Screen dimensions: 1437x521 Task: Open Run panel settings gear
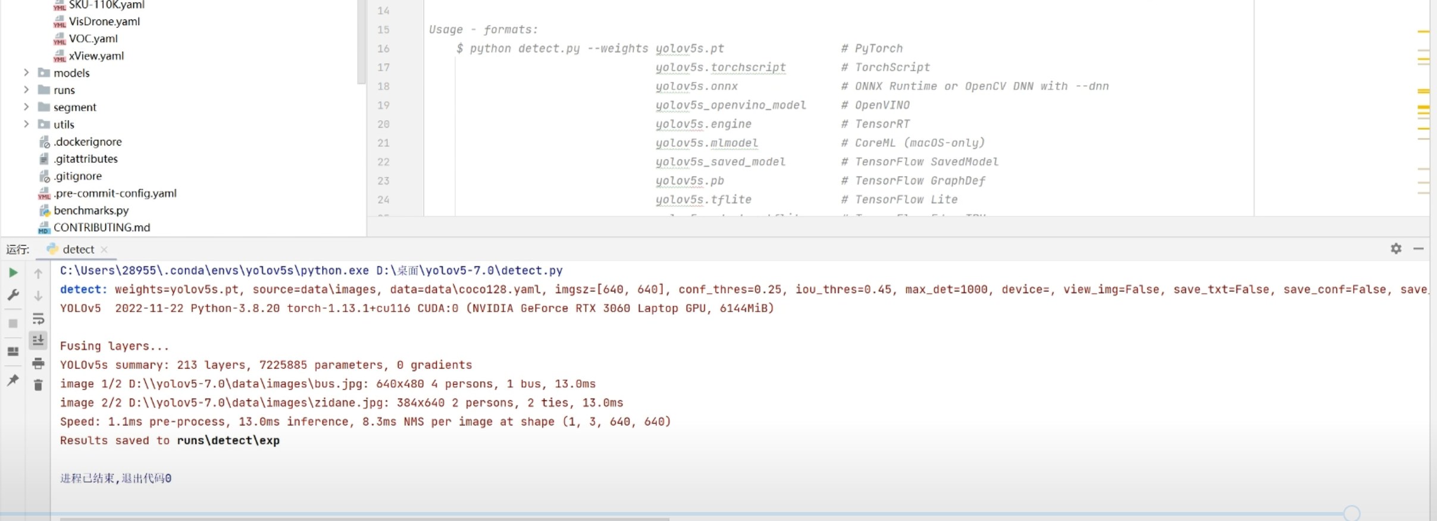click(1396, 249)
